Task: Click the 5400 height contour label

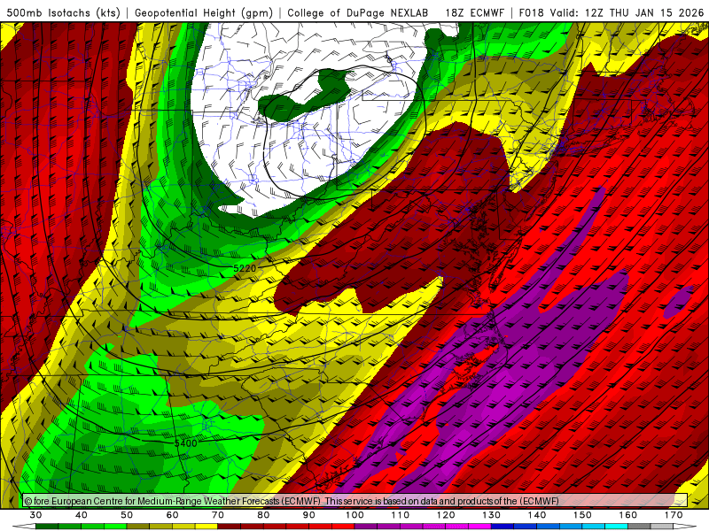Action: coord(186,443)
